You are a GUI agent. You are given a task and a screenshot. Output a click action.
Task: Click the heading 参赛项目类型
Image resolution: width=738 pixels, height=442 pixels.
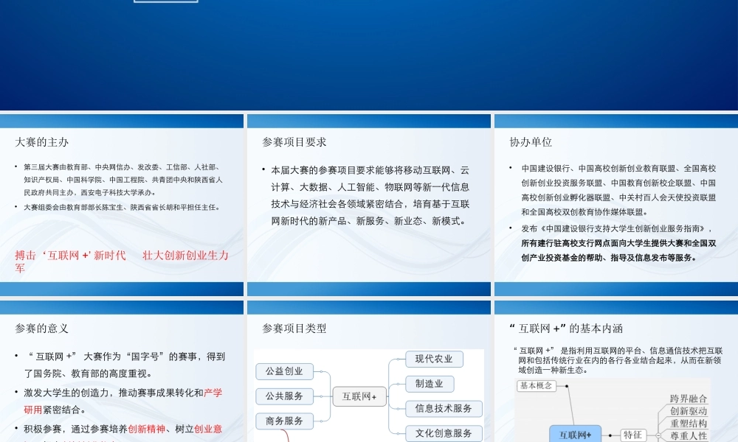pos(294,329)
